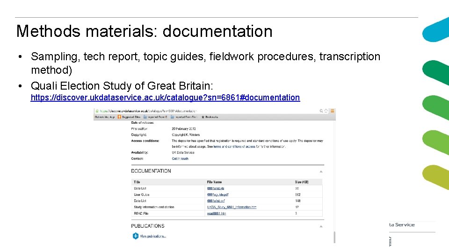Open the discover.ukdataservice.ac.uk documentation hyperlink on the slide
Screen dimensions: 449x252
point(165,98)
